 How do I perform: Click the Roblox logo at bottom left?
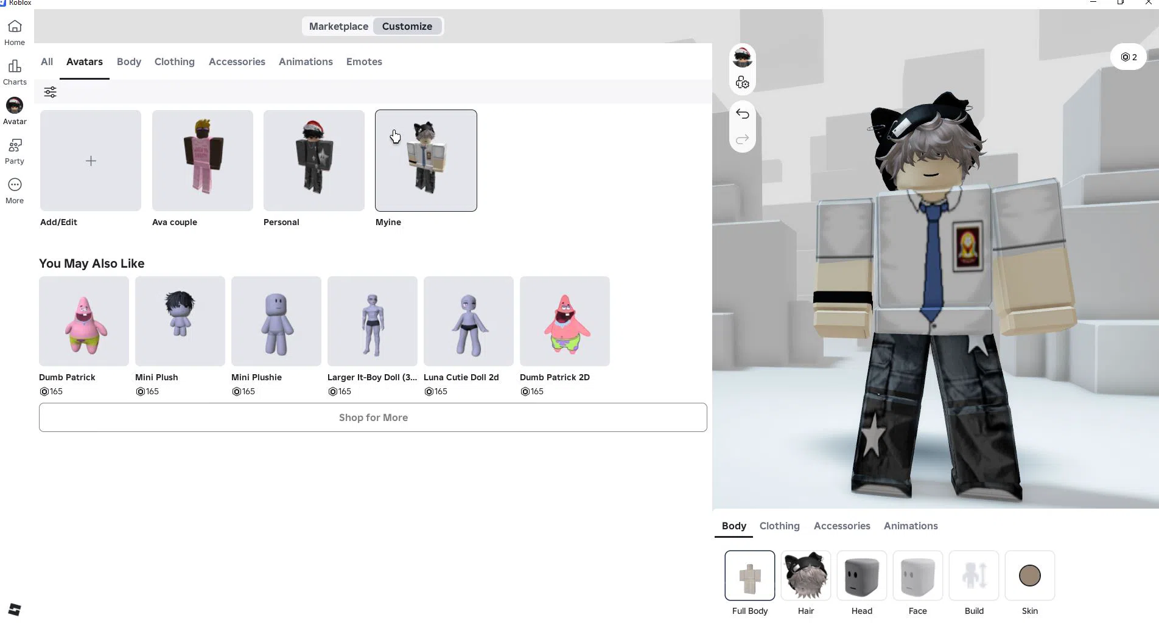tap(15, 609)
